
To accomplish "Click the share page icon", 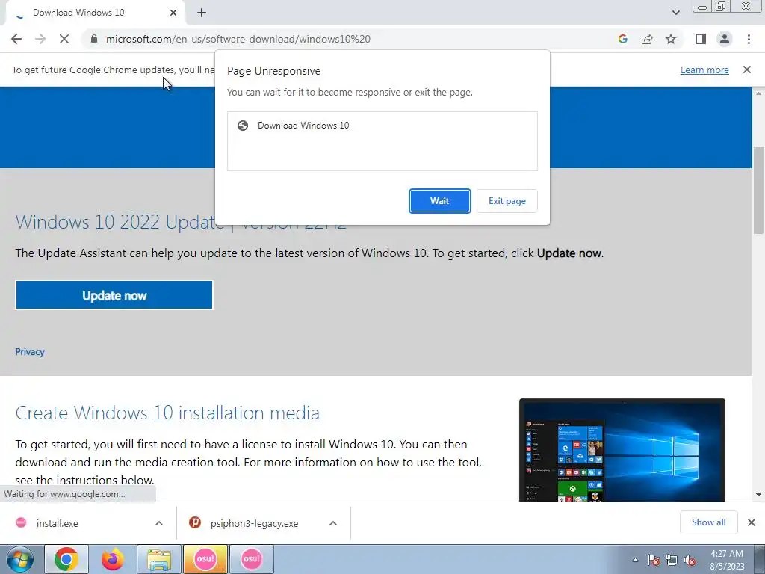I will point(647,39).
